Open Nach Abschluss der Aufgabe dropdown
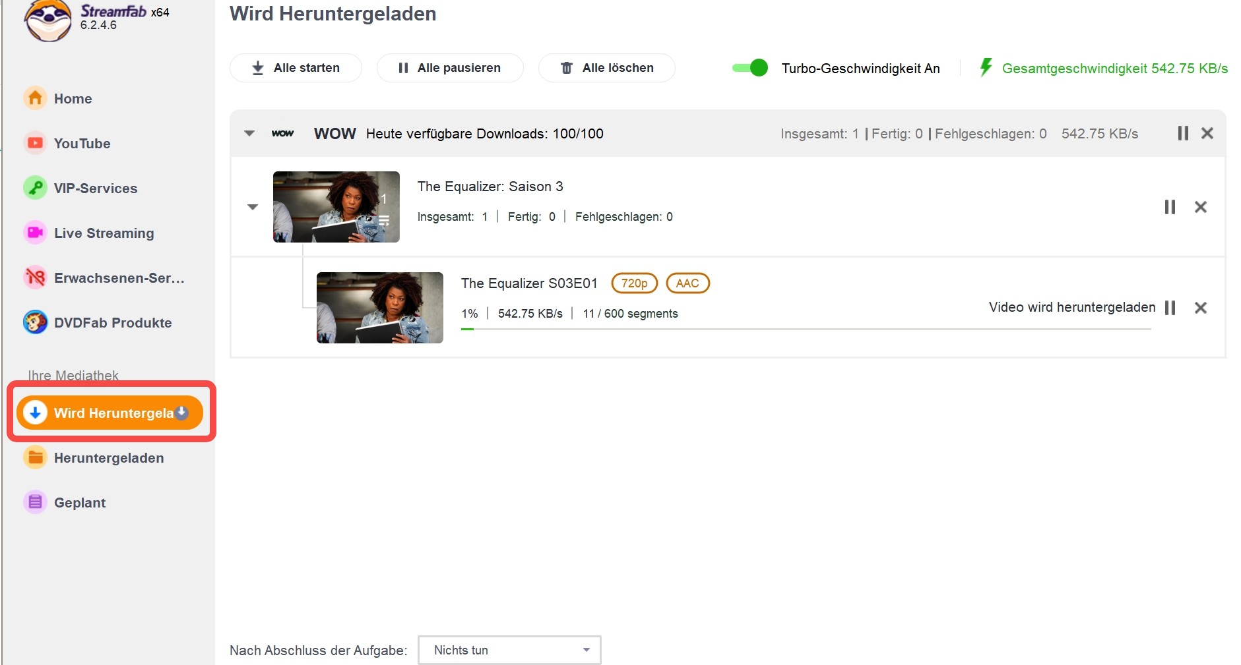 [x=509, y=650]
